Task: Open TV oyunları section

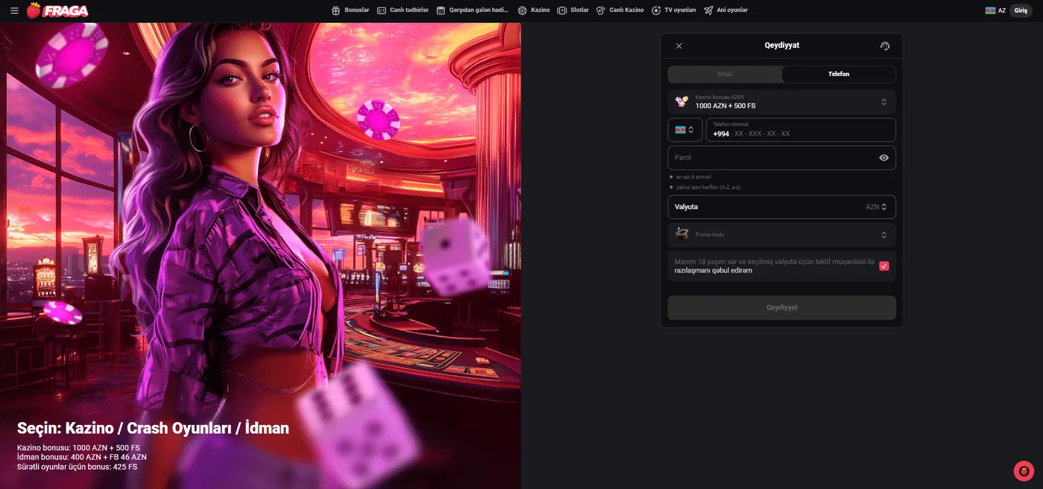Action: (x=673, y=10)
